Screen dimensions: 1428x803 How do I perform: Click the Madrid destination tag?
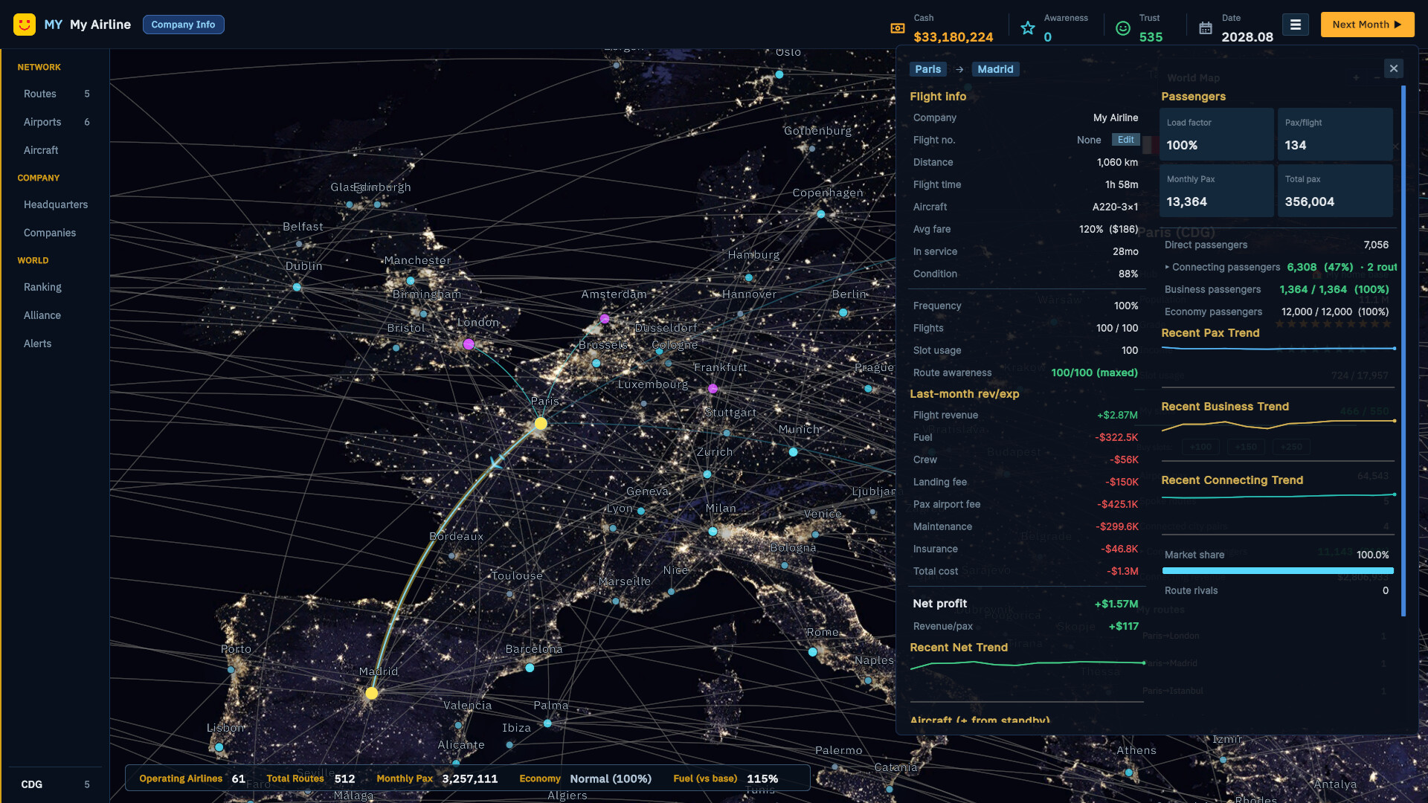pyautogui.click(x=995, y=69)
